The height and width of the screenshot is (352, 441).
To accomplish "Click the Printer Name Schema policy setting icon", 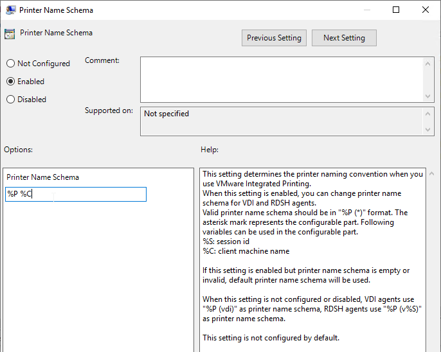I will [10, 33].
